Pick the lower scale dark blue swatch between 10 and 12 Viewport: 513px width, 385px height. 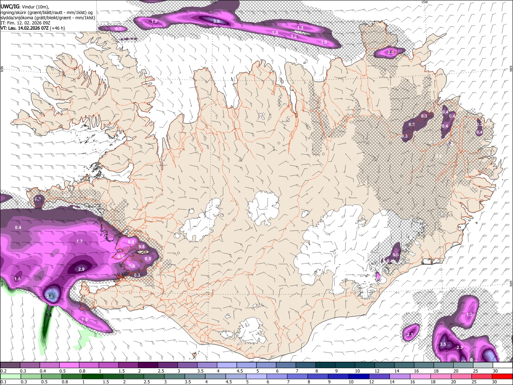click(359, 376)
